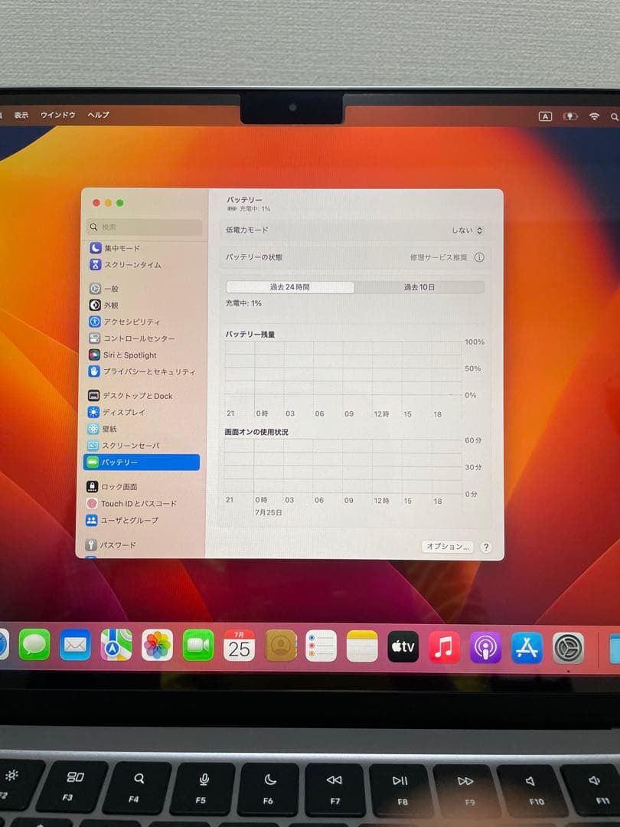Click the バッテリーの状態 info icon

(479, 258)
